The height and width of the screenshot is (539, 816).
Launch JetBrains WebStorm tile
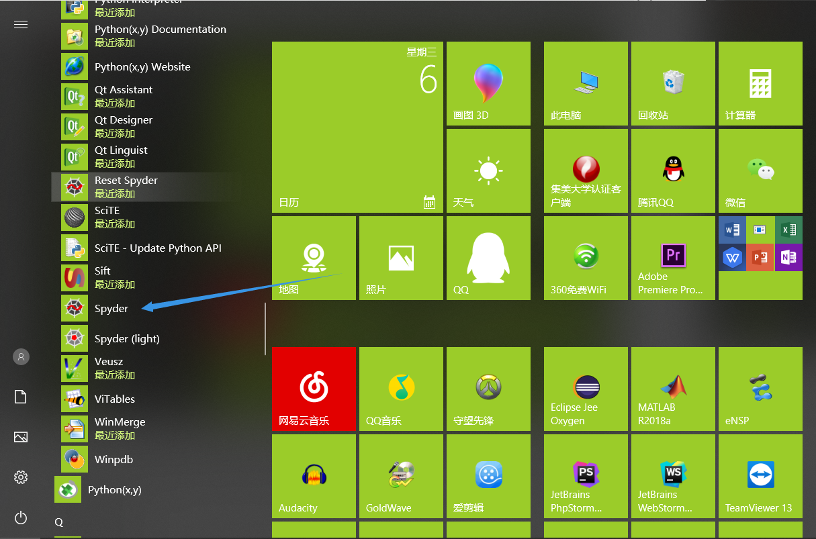tap(673, 476)
